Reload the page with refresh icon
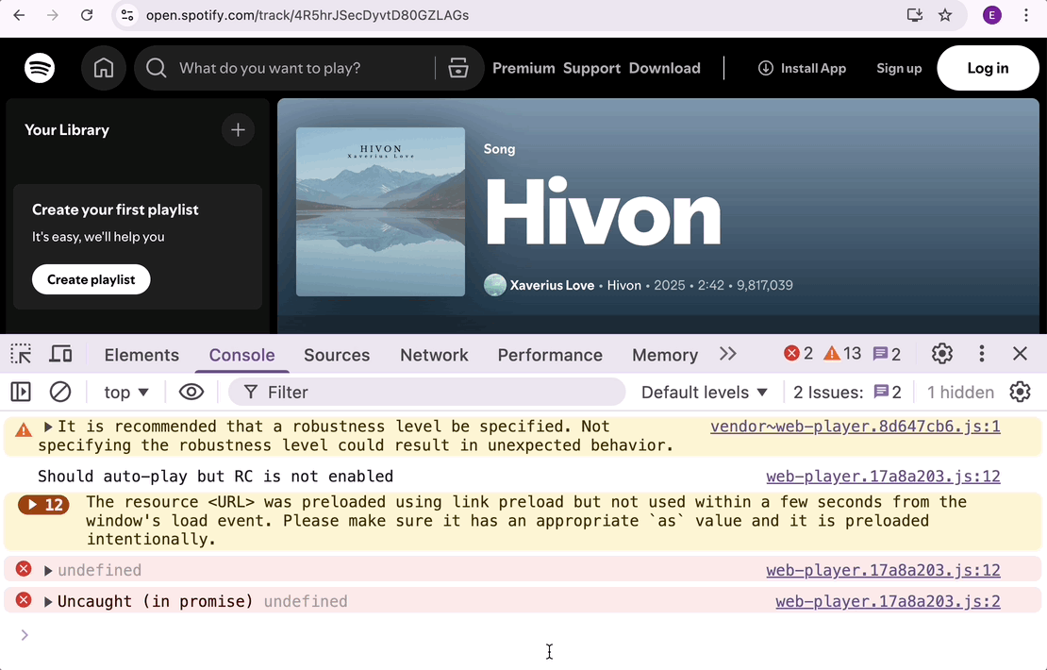Image resolution: width=1047 pixels, height=670 pixels. click(x=87, y=15)
